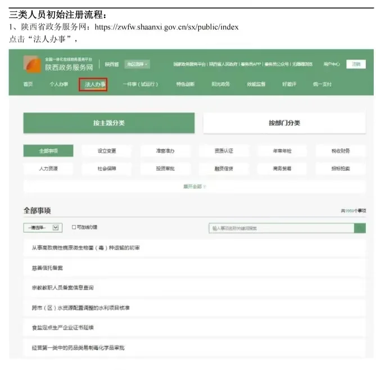Viewport: 376px width, 370px height.
Task: Select the 社会保障 category
Action: click(107, 169)
